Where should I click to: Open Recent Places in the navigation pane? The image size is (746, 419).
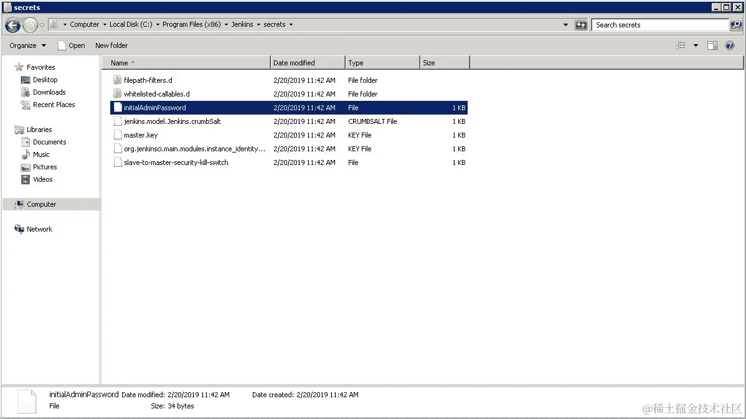tap(54, 105)
